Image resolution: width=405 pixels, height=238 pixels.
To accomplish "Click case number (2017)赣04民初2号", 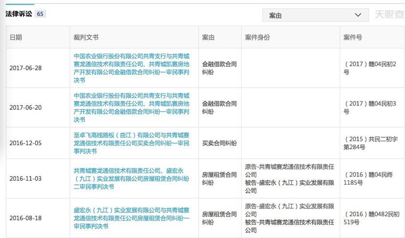I will click(x=370, y=68).
